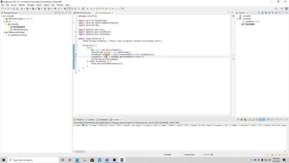Expand the jakarta.json jar node

click(x=7, y=35)
